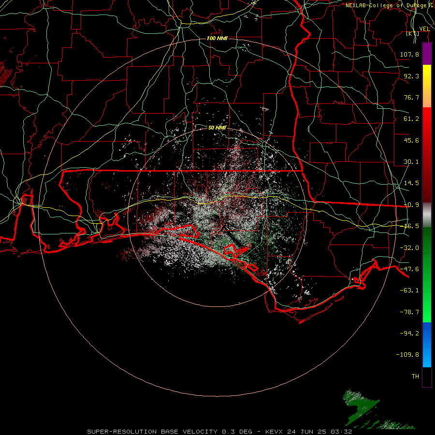Viewport: 435px width, 435px height.
Task: Click the VEL legend title
Action: 424,29
